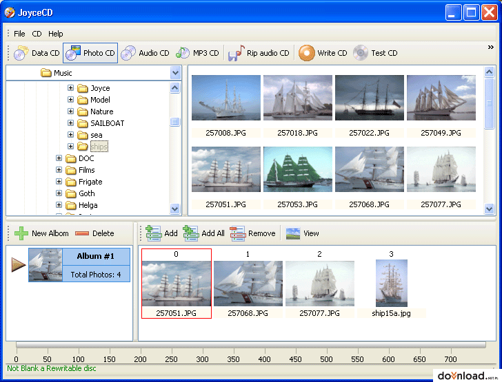Select the sea folder
Viewport: 502px width, 382px height.
click(97, 135)
